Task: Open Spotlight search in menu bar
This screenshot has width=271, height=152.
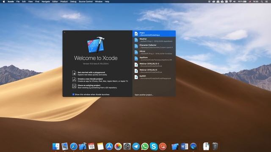Action: point(262,2)
